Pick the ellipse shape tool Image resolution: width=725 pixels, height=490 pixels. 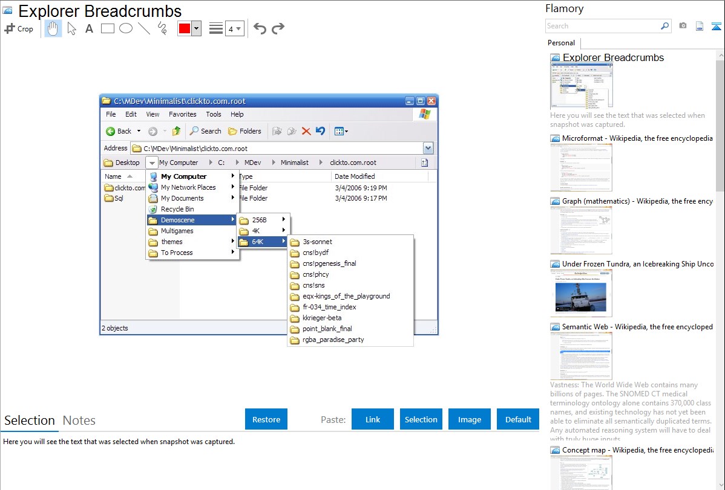(x=125, y=28)
